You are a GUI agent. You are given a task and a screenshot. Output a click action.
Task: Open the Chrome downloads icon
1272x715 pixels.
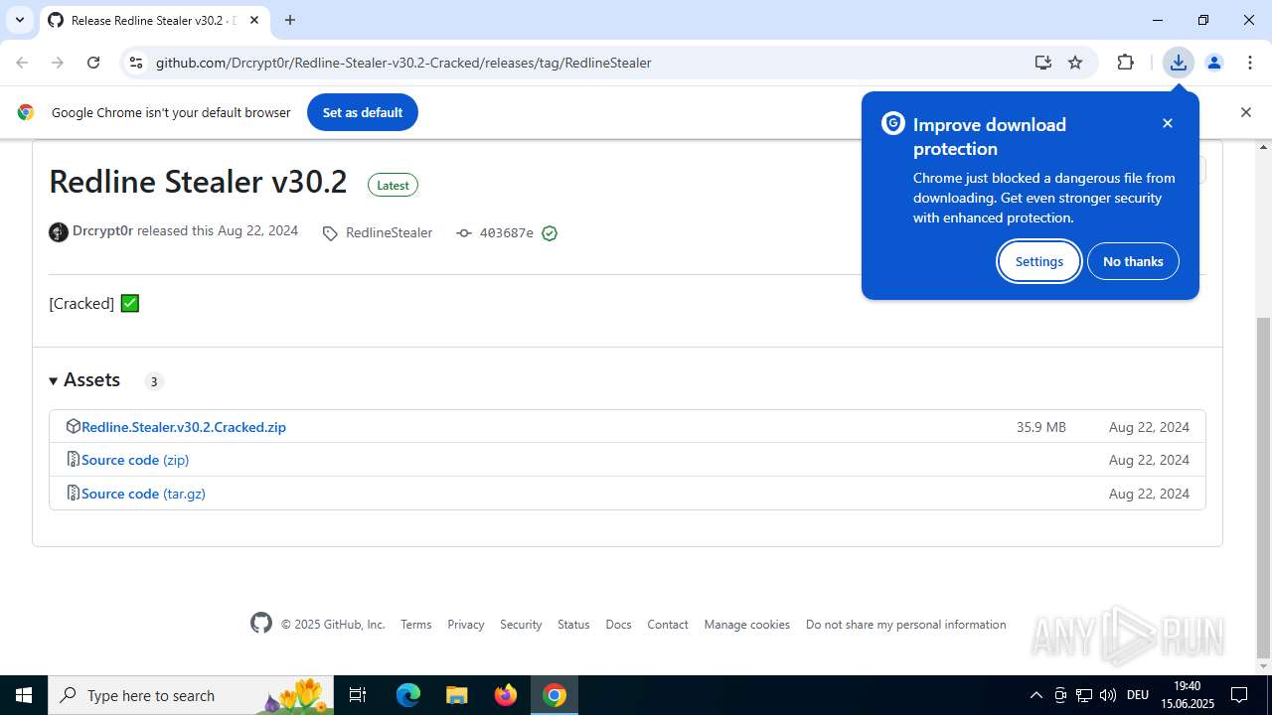pyautogui.click(x=1178, y=63)
